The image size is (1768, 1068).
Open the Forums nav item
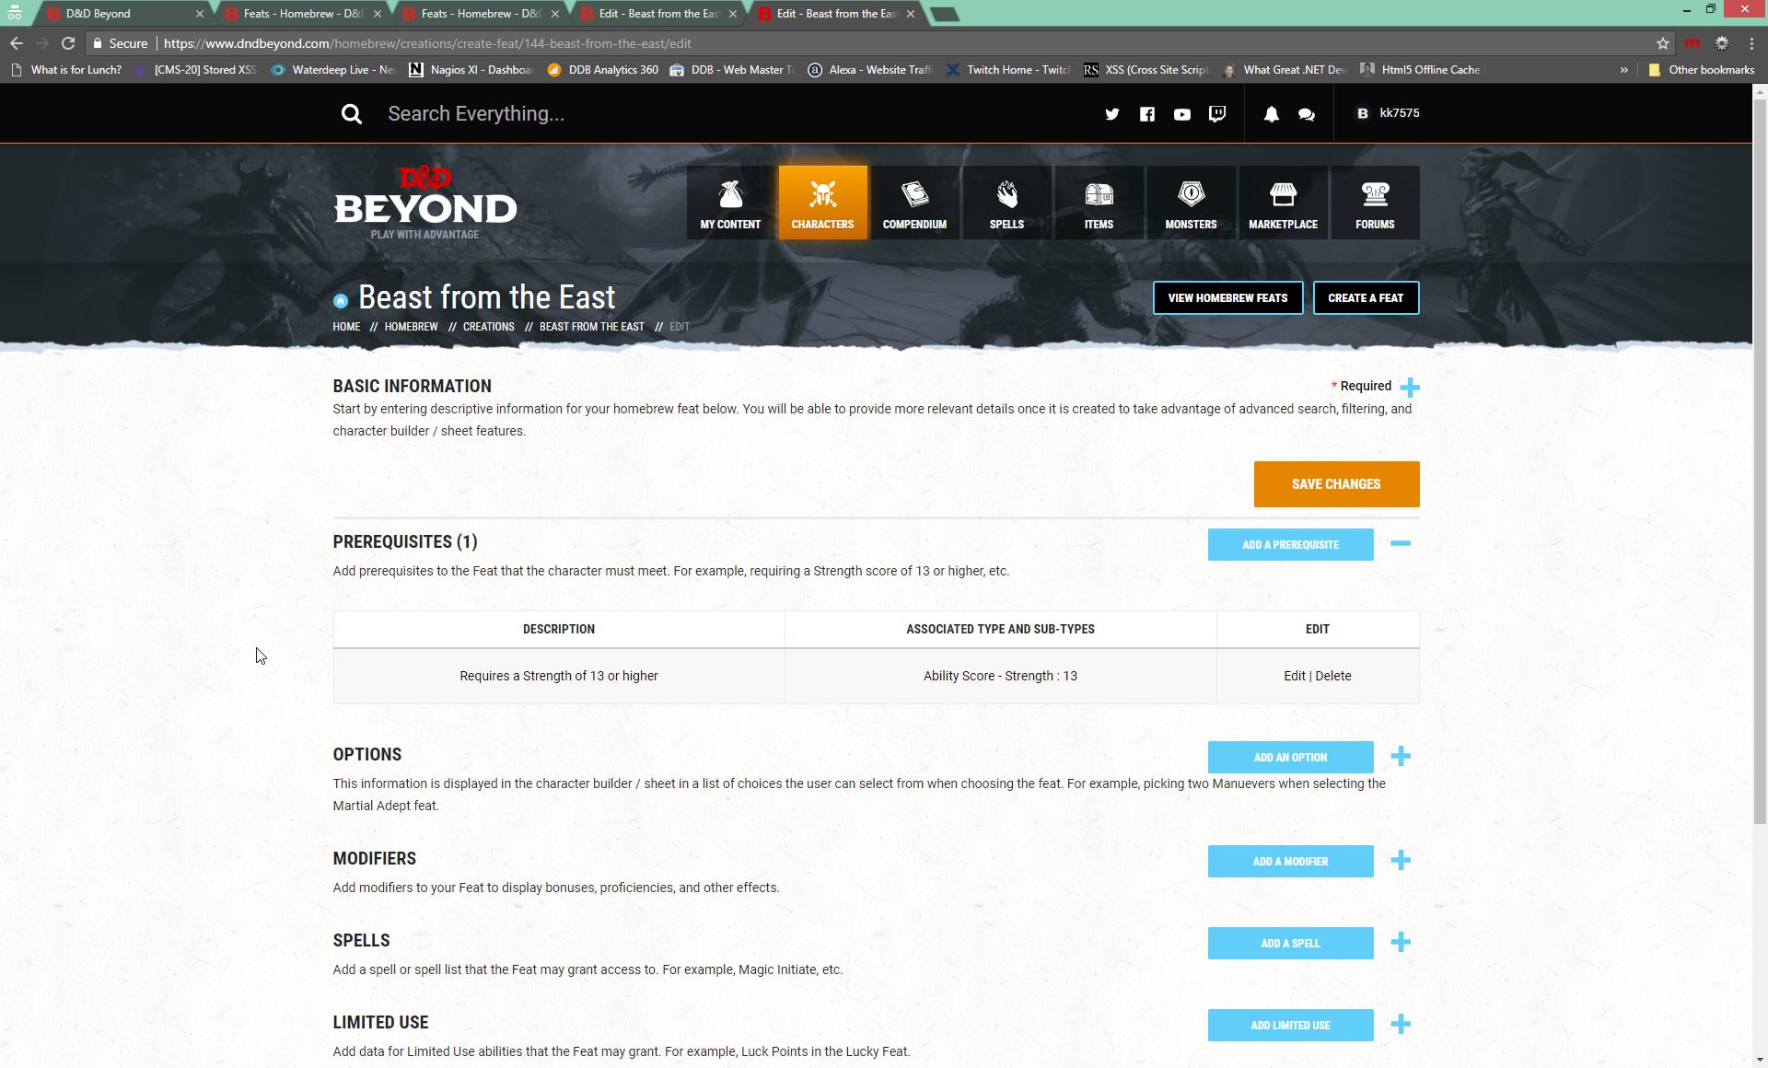click(x=1375, y=203)
